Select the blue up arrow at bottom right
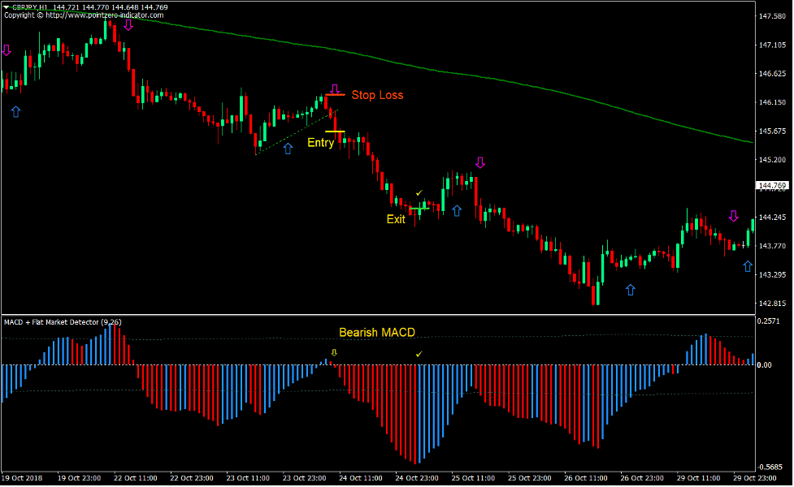Image resolution: width=794 pixels, height=487 pixels. point(748,265)
